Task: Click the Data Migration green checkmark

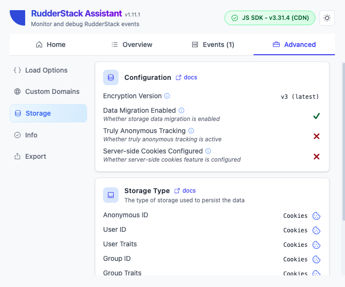Action: [316, 116]
